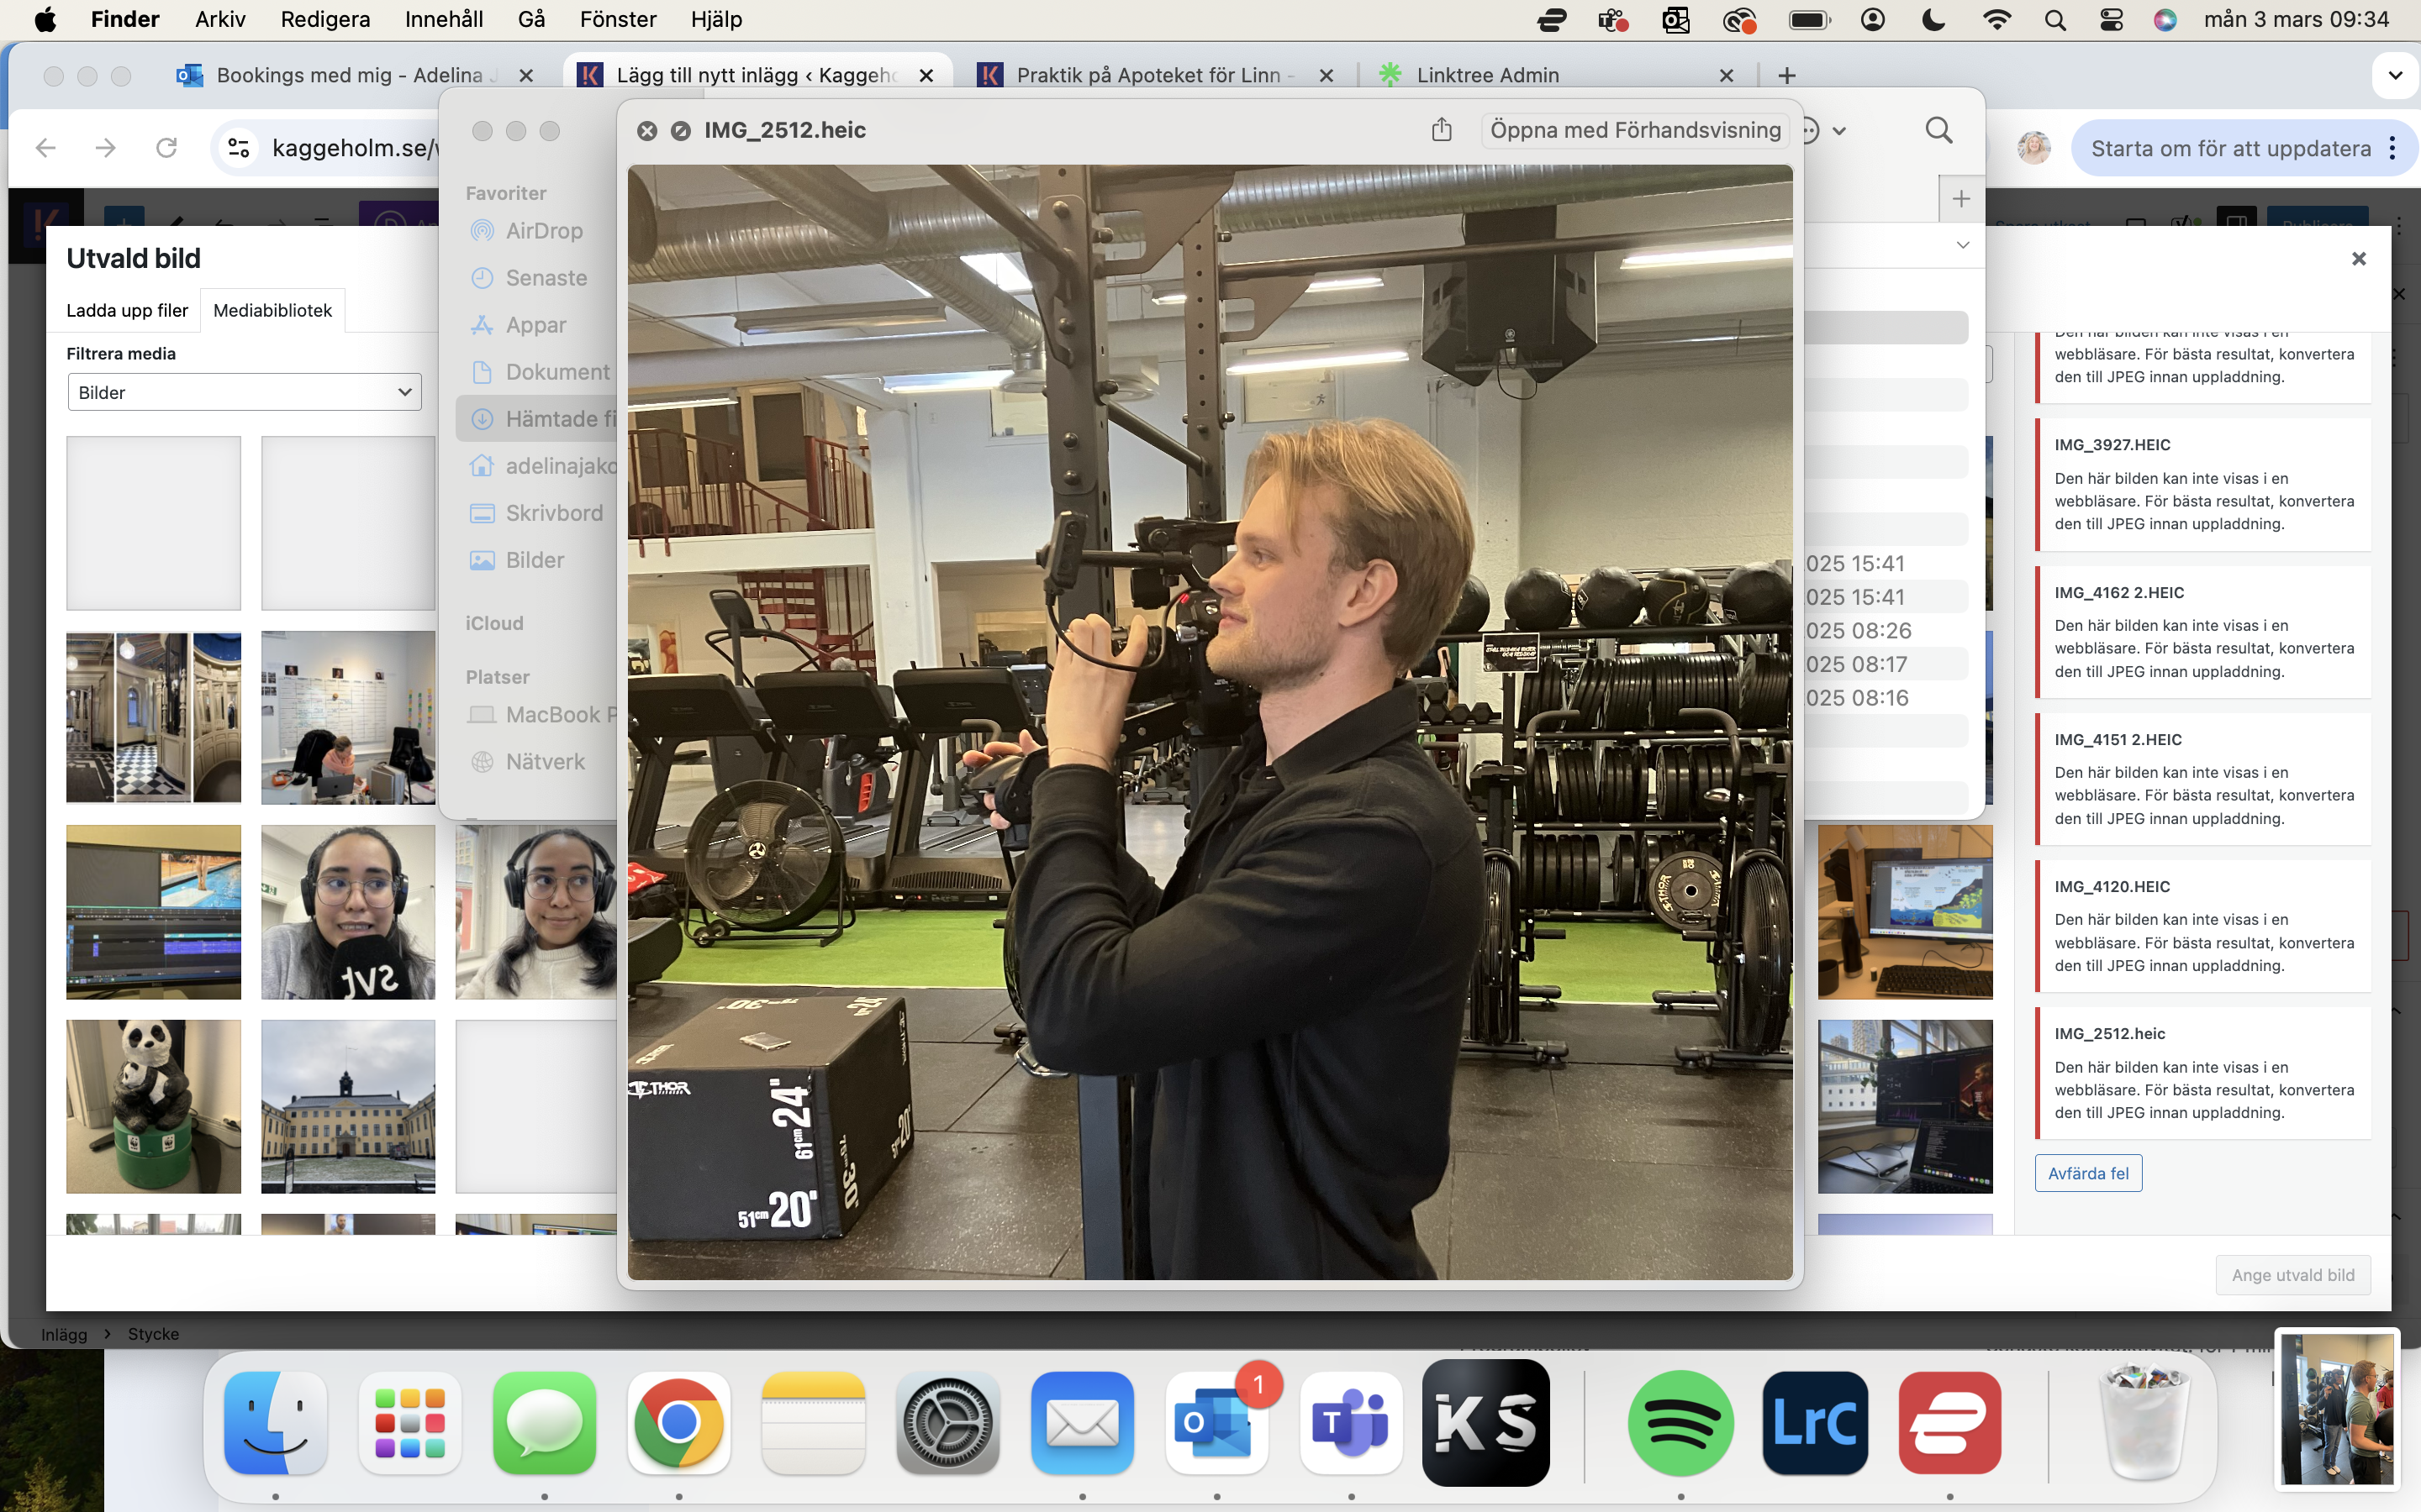Close the IMG_2512.heic Quick Look preview

point(647,131)
